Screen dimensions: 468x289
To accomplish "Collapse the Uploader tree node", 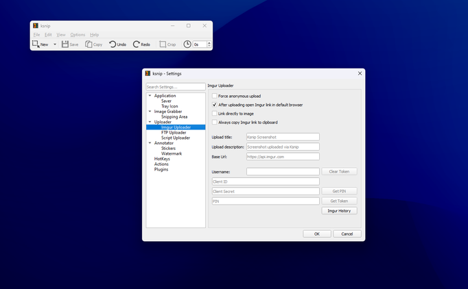I will click(150, 122).
